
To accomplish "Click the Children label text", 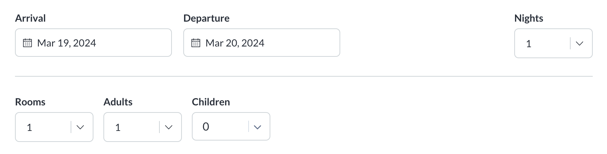I will 211,102.
